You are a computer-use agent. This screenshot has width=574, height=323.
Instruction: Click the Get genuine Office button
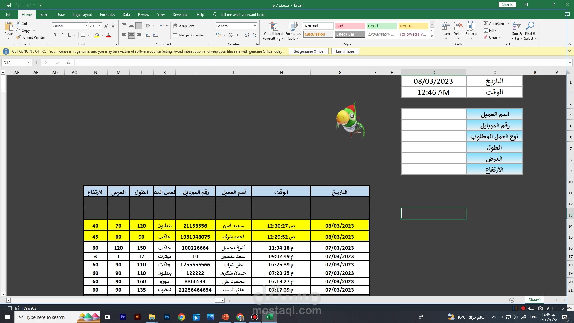[x=308, y=51]
